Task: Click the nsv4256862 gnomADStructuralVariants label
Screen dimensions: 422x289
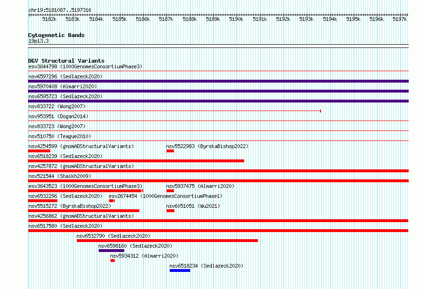Action: 81,216
